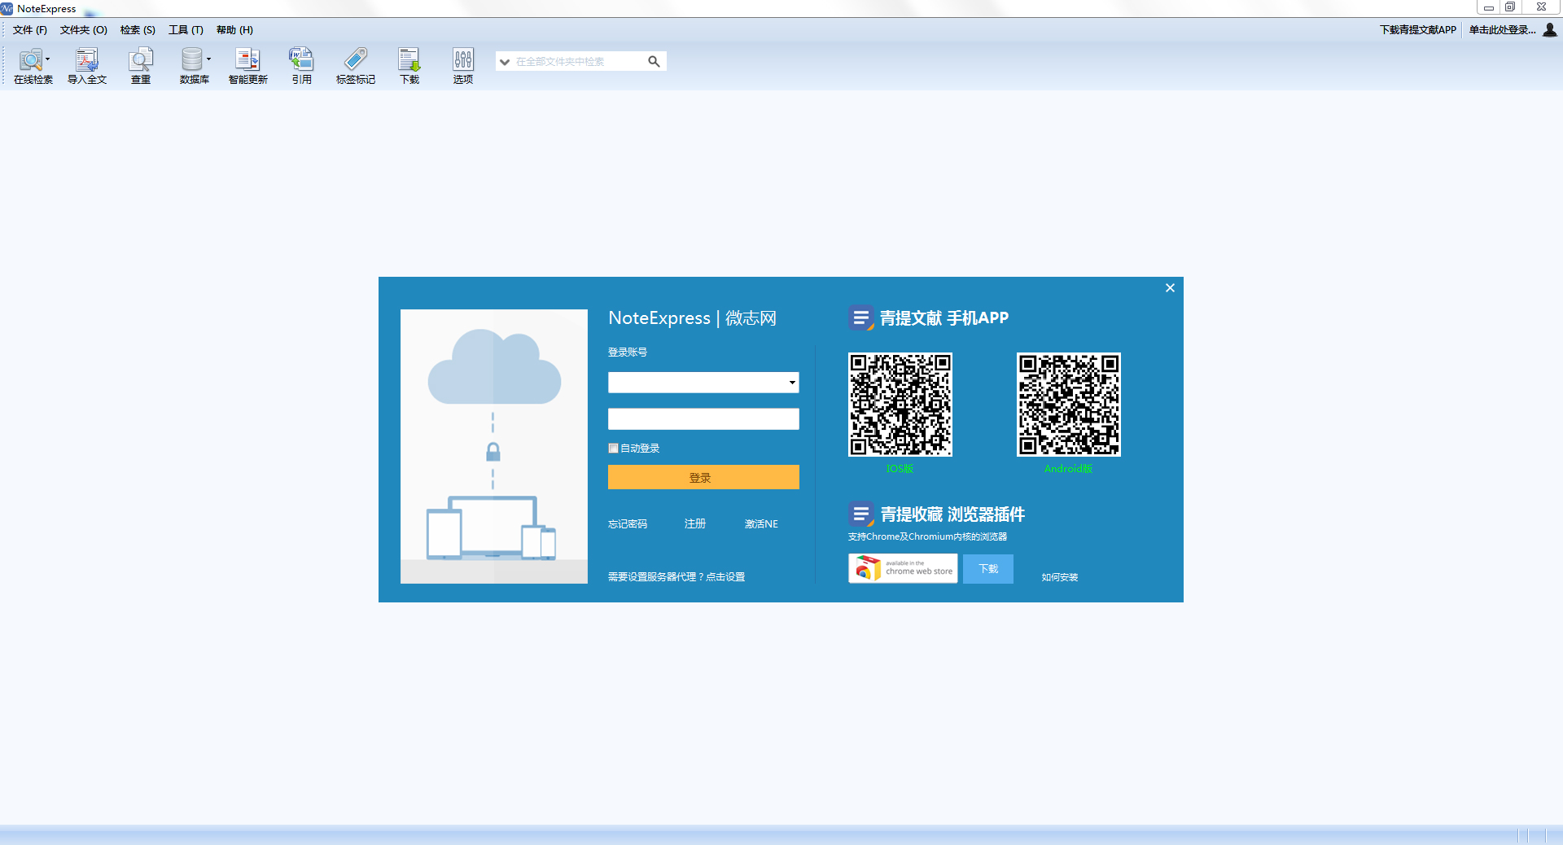Open the 标签标记 tag marking tool
1563x845 pixels.
pyautogui.click(x=356, y=66)
